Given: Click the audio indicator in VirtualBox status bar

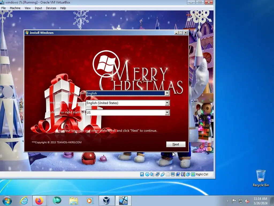Looking at the screenshot, I should (x=152, y=174).
